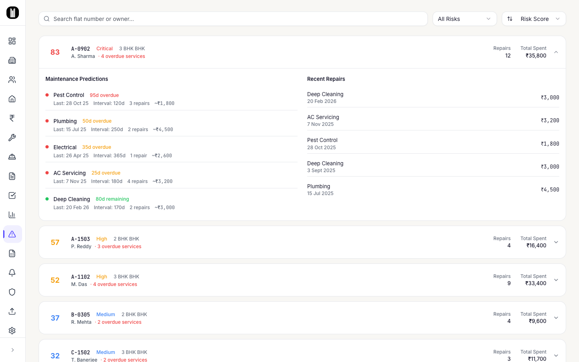Viewport: 579px width, 362px height.
Task: Open the upload icon in sidebar
Action: (12, 311)
